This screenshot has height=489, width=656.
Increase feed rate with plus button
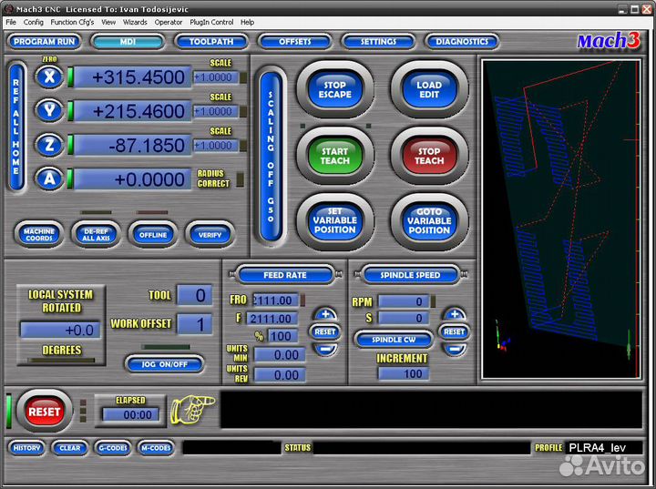[325, 315]
